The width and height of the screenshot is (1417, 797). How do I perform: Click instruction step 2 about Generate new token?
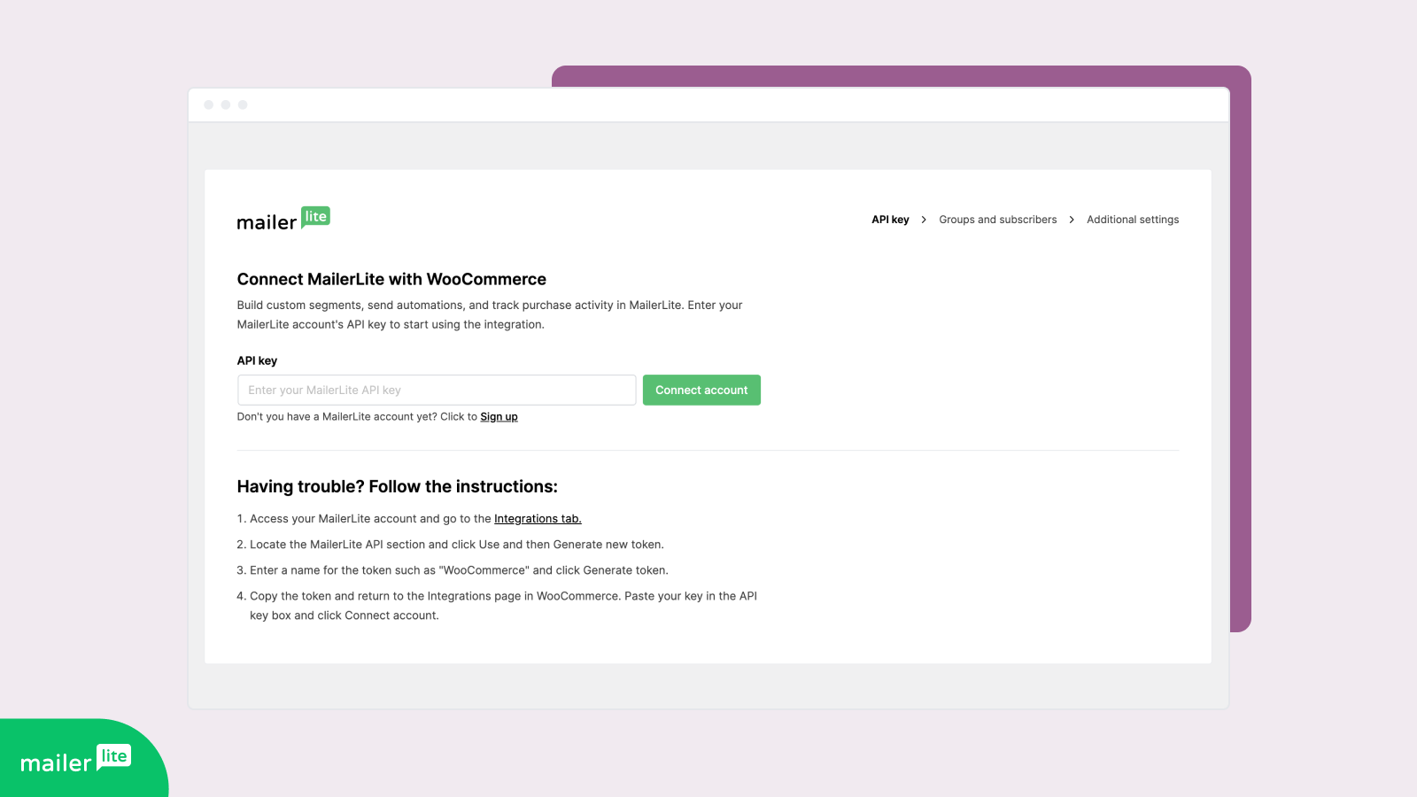[450, 545]
